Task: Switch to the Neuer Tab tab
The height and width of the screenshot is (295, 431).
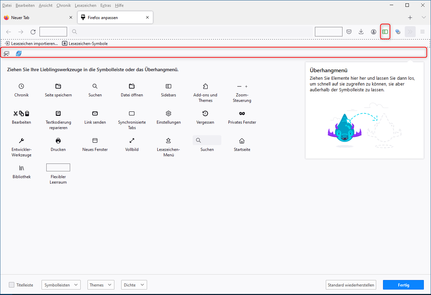Action: [x=38, y=18]
